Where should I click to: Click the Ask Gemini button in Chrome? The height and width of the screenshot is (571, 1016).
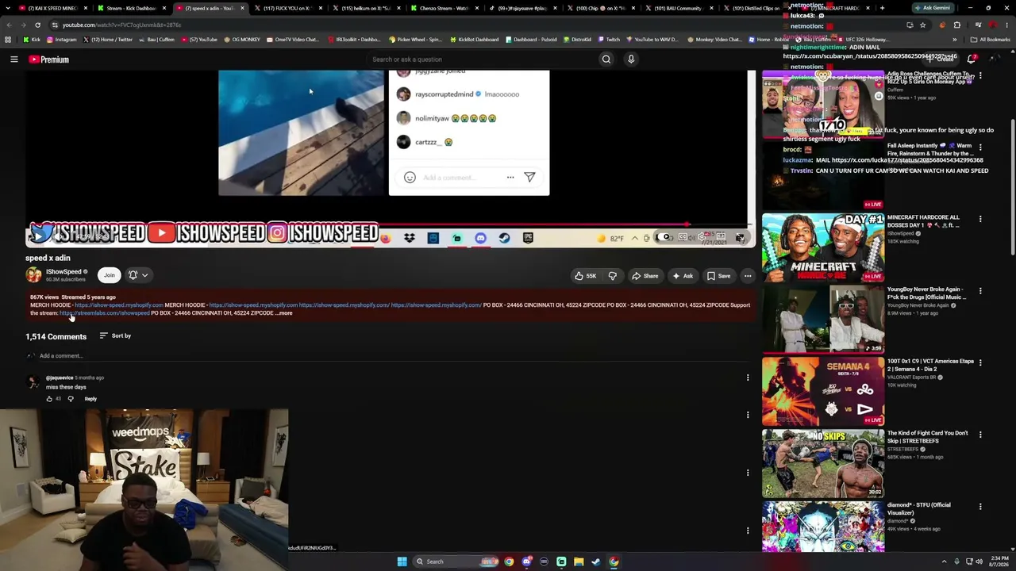pos(932,8)
